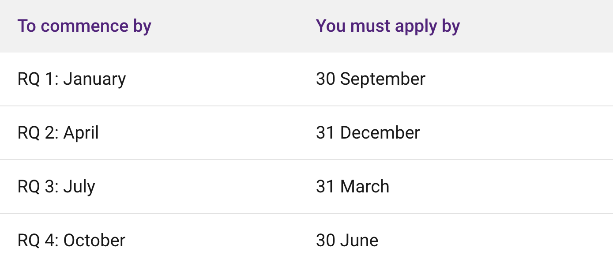
Task: Click the word "June" in the deadline column
Action: [x=359, y=241]
